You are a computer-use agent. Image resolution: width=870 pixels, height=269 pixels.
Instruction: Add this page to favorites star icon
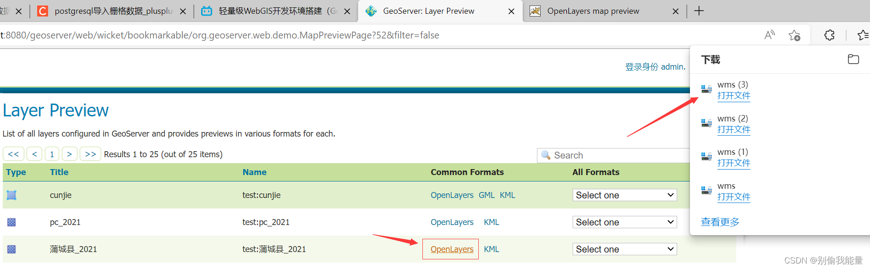(794, 35)
